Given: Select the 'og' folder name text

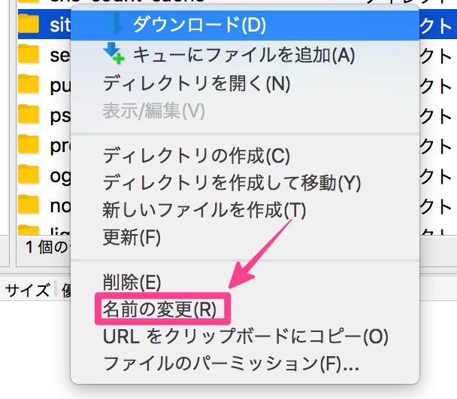Looking at the screenshot, I should click(60, 177).
